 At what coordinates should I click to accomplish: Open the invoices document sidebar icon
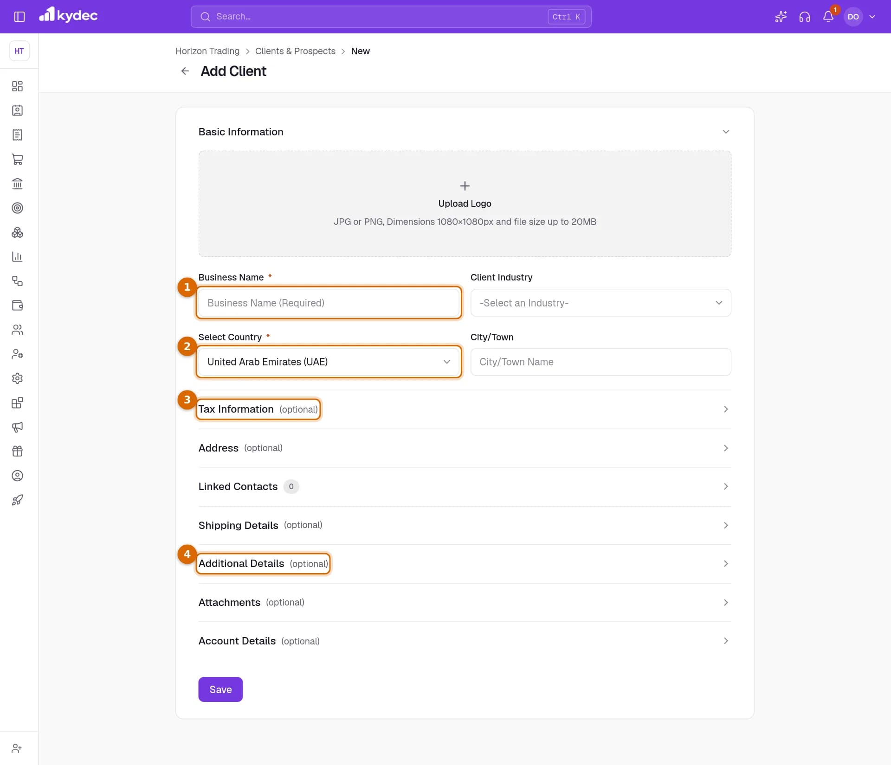(18, 135)
